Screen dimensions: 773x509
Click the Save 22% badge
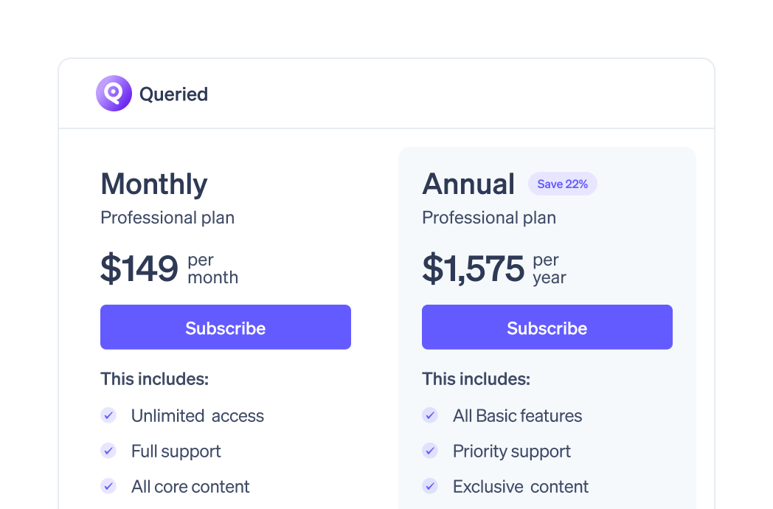coord(562,184)
